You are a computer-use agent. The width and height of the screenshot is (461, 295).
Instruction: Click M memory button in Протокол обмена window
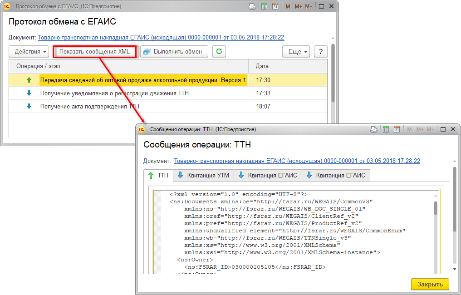pyautogui.click(x=288, y=6)
